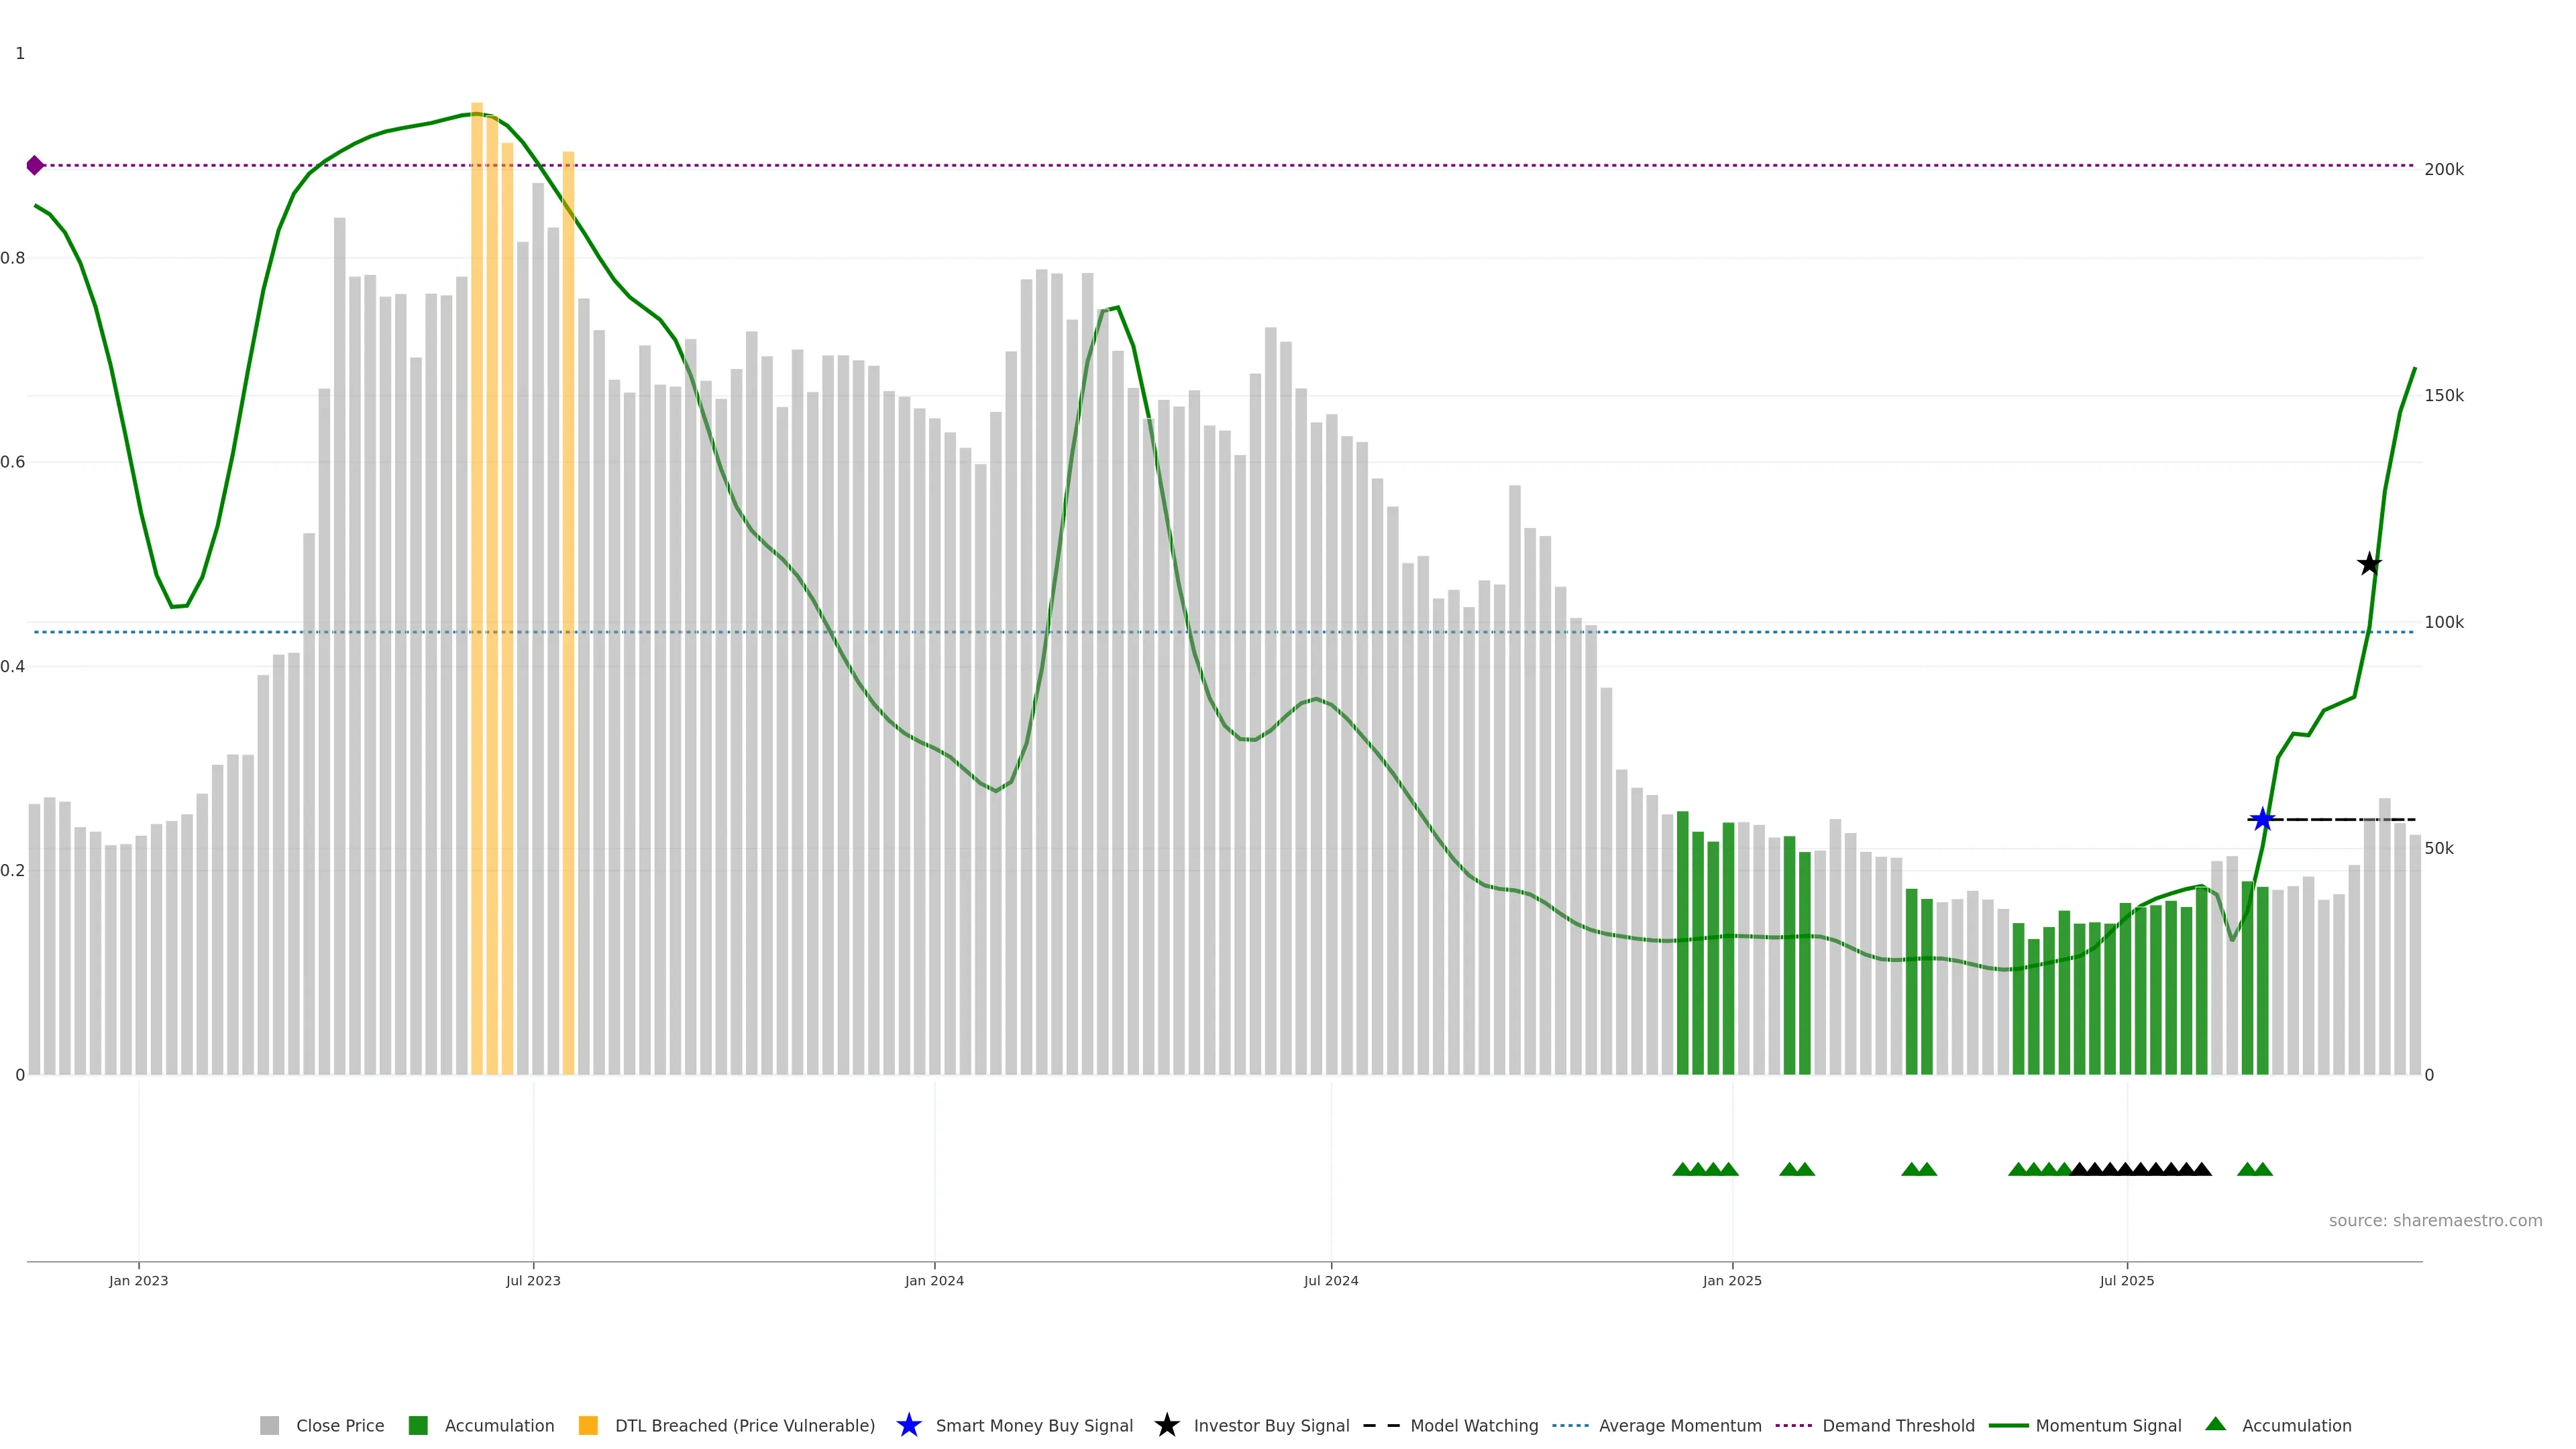Click the green Accumulation triangle legend icon
Image resolution: width=2576 pixels, height=1449 pixels.
click(2215, 1424)
